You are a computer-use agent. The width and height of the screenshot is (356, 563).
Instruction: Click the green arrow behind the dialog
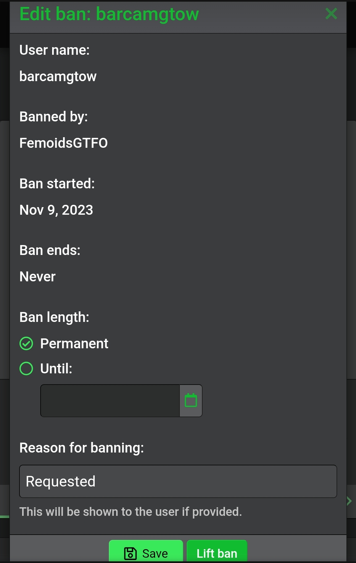tap(349, 501)
